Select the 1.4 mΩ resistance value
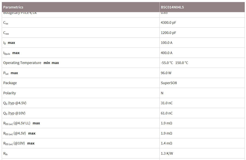The image size is (246, 160). point(166,143)
